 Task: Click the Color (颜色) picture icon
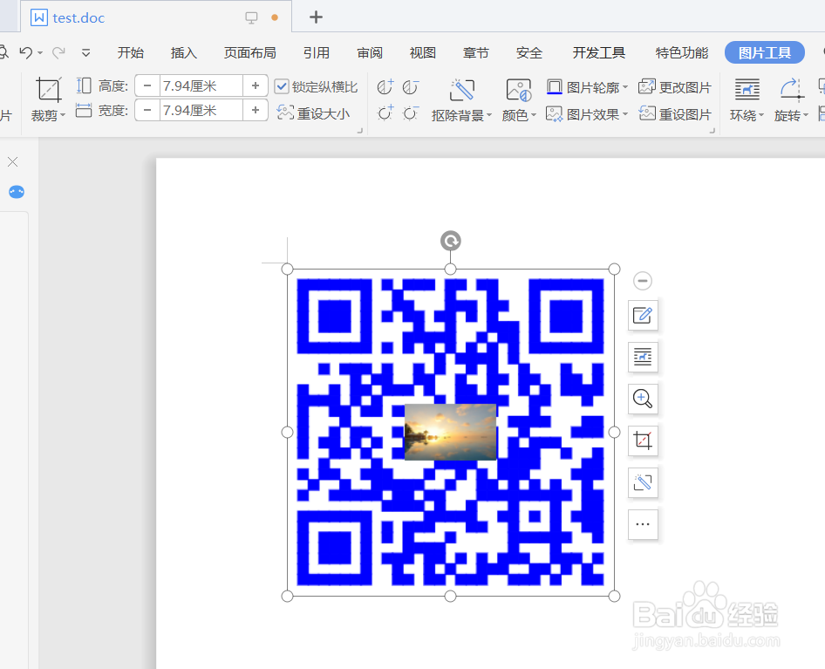pos(518,90)
